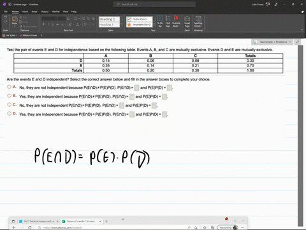The width and height of the screenshot is (306, 230).
Task: Click the To Do Tag button
Action: point(160,21)
